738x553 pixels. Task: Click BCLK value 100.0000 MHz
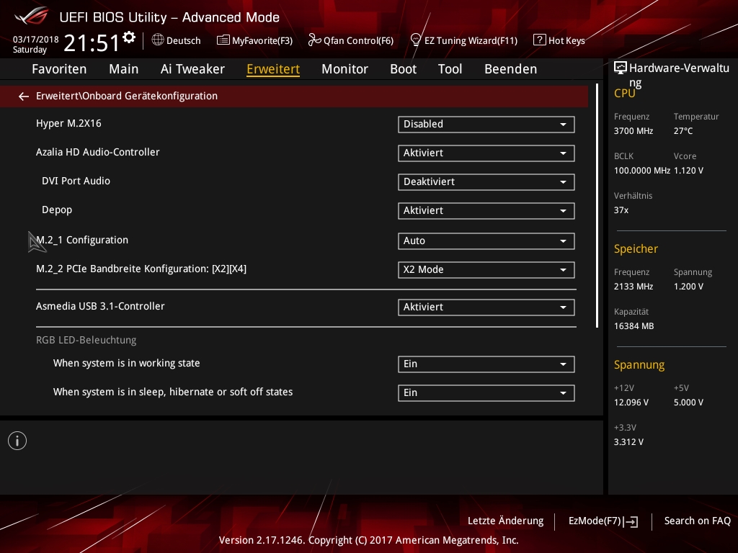coord(642,171)
